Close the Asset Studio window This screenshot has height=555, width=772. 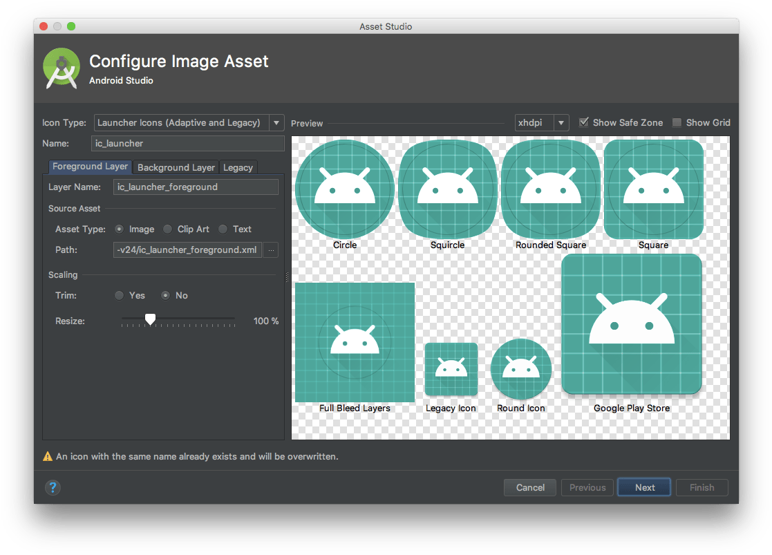click(44, 26)
